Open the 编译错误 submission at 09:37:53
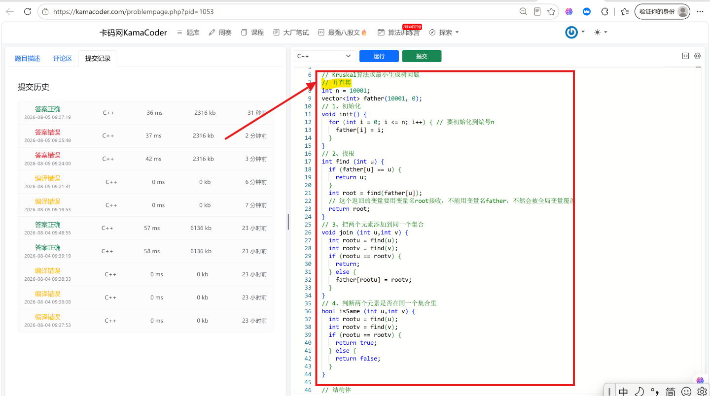The width and height of the screenshot is (710, 396). pos(145,321)
